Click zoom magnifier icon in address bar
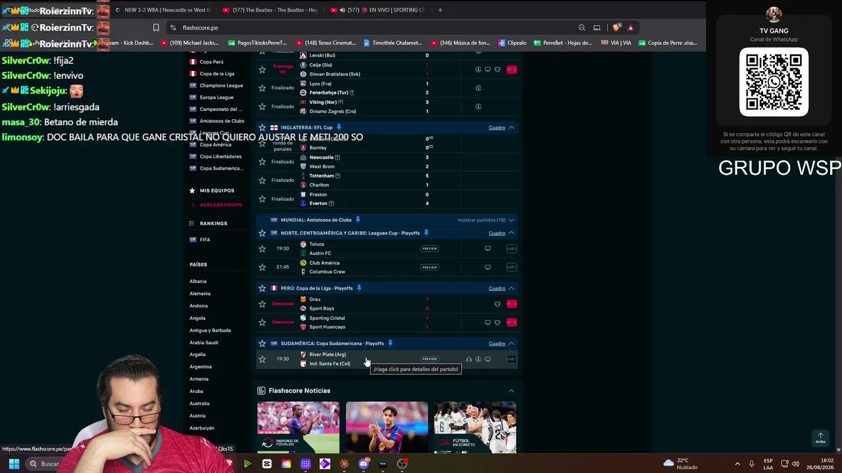The width and height of the screenshot is (842, 473). click(582, 28)
